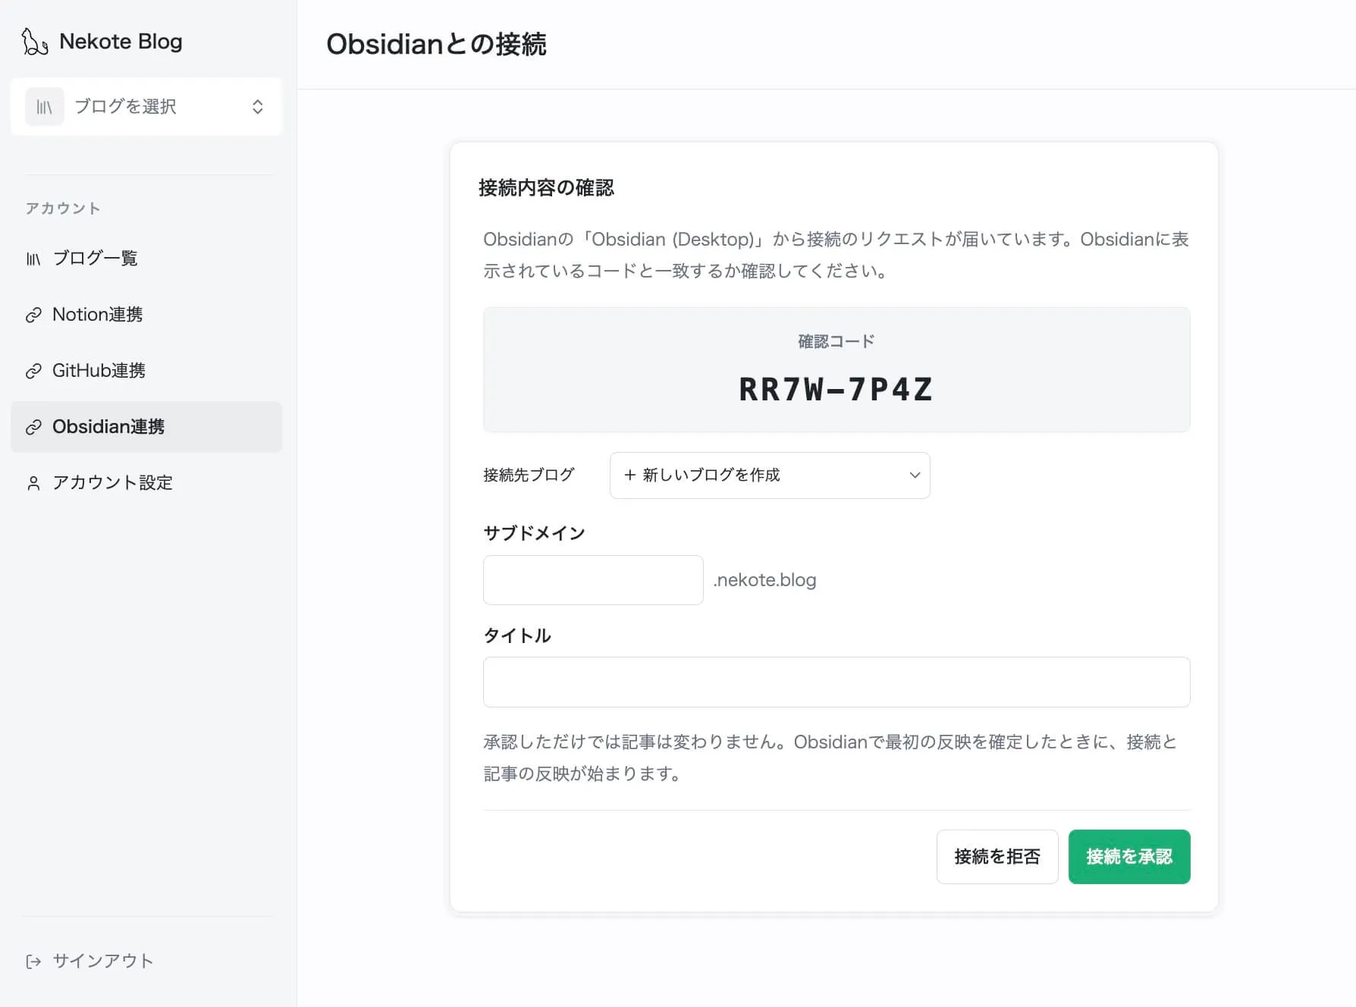Viewport: 1356px width, 1007px height.
Task: Click the library icon in blog selector
Action: (45, 107)
